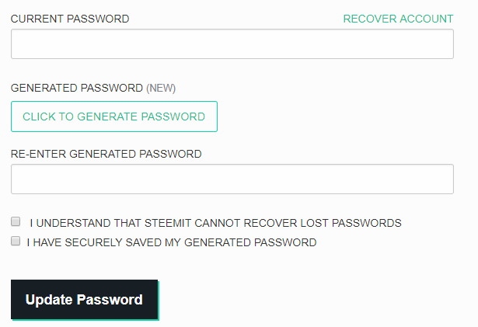This screenshot has height=327, width=478.
Task: Click the 'I have securely saved' label text
Action: (172, 242)
